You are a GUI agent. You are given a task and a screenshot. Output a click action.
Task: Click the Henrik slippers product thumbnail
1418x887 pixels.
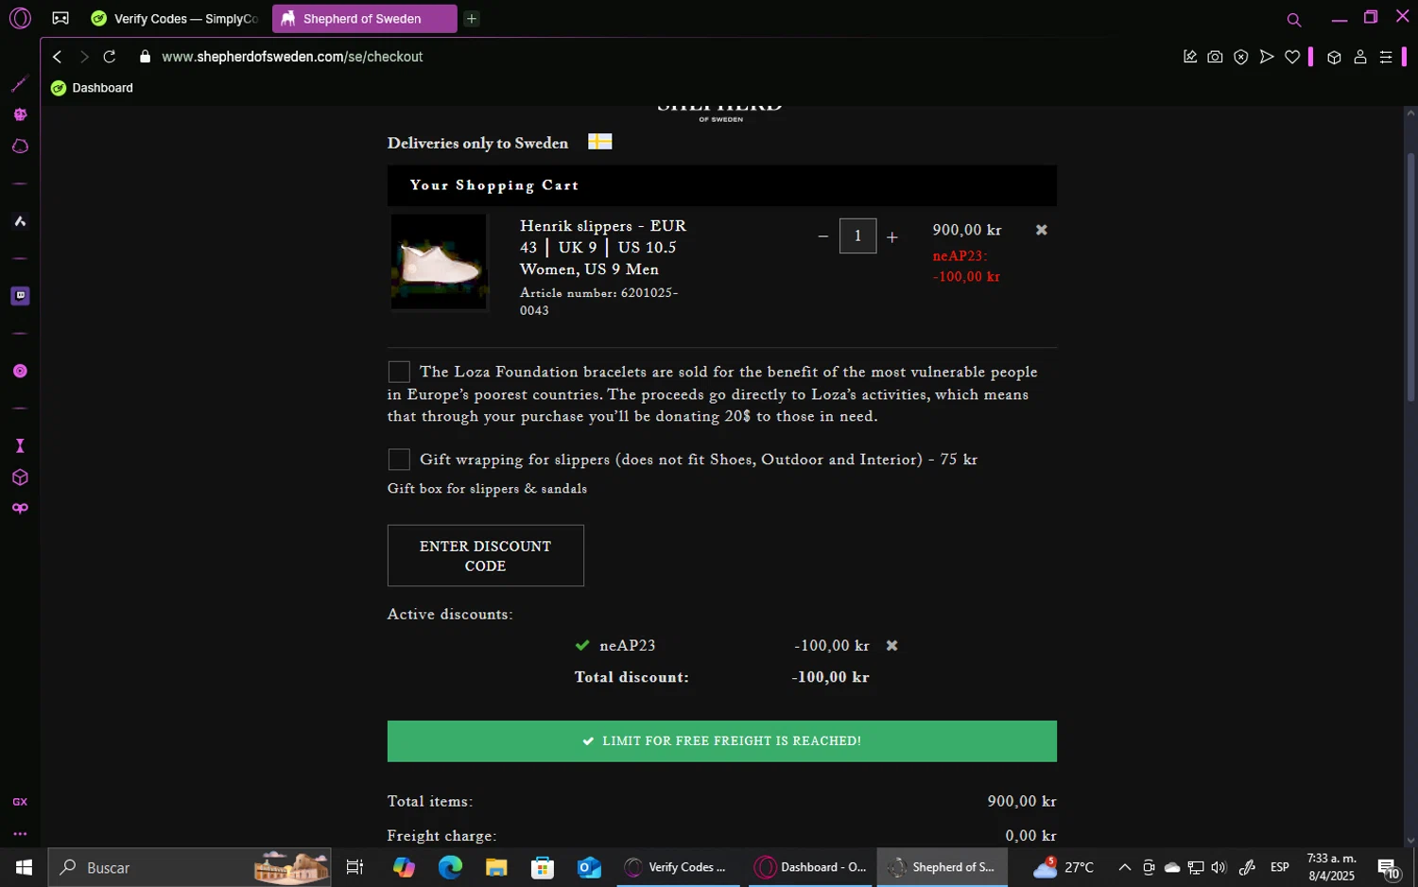click(440, 262)
